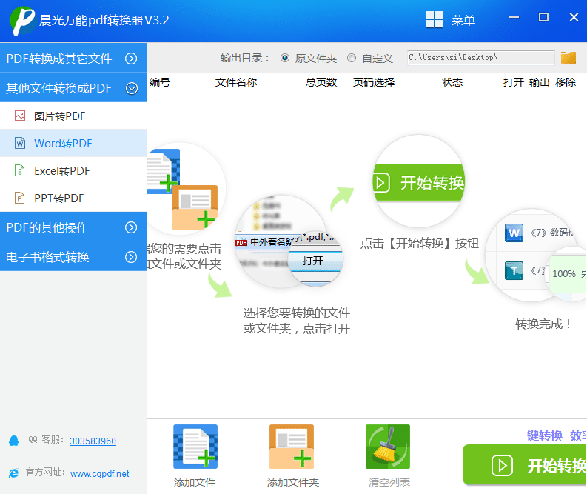Click the add-file illustration in the tutorial
587x494 pixels.
tap(186, 189)
